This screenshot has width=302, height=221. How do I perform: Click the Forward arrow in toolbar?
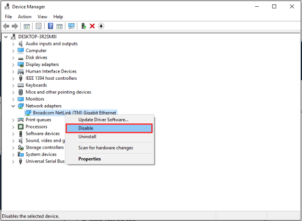click(x=15, y=26)
